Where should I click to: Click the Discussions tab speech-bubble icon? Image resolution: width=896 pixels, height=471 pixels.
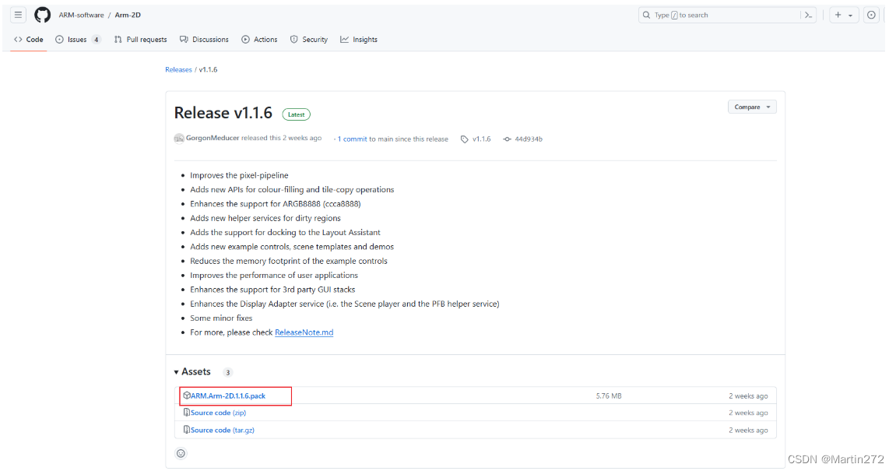[x=184, y=40]
